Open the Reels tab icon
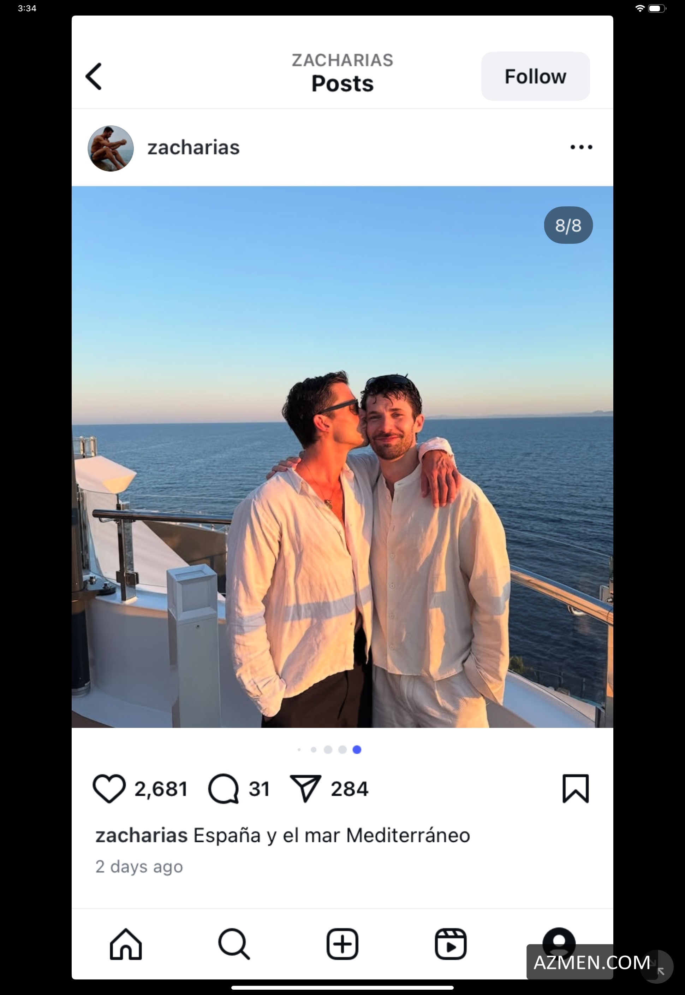 pyautogui.click(x=450, y=944)
